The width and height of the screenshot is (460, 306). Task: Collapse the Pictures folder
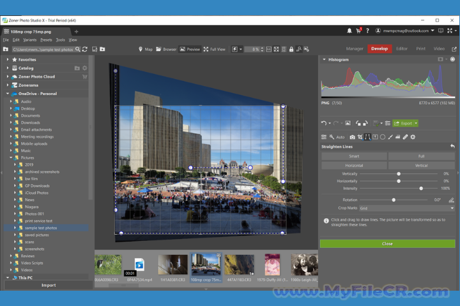coord(11,157)
